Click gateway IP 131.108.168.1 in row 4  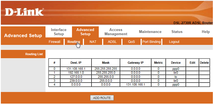point(136,85)
